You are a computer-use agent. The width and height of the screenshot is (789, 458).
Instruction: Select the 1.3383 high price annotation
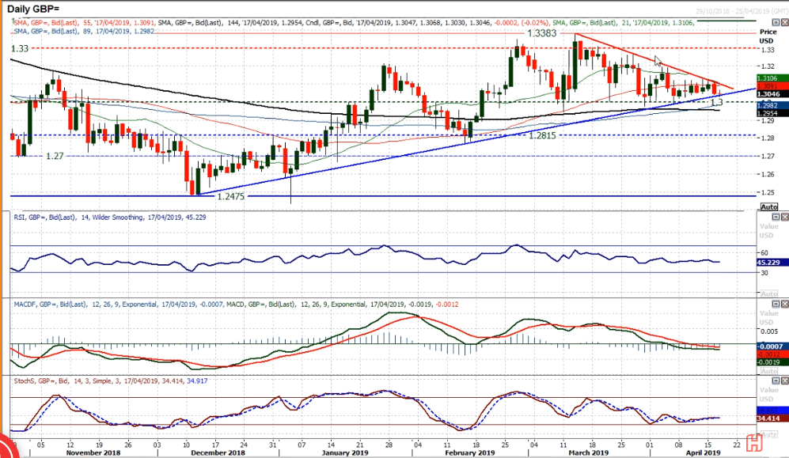(x=545, y=35)
